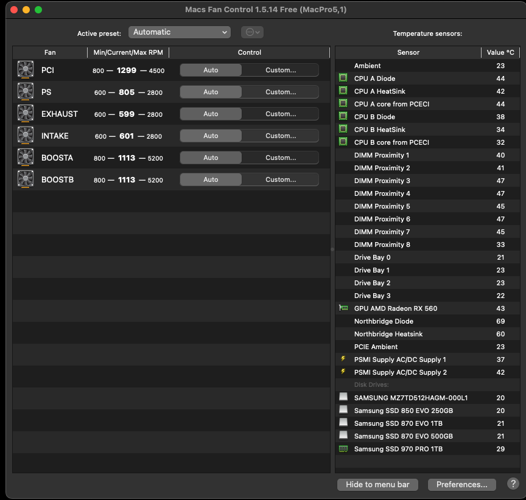The height and width of the screenshot is (500, 526).
Task: Set EXHAUST fan to Auto control
Action: pyautogui.click(x=211, y=114)
